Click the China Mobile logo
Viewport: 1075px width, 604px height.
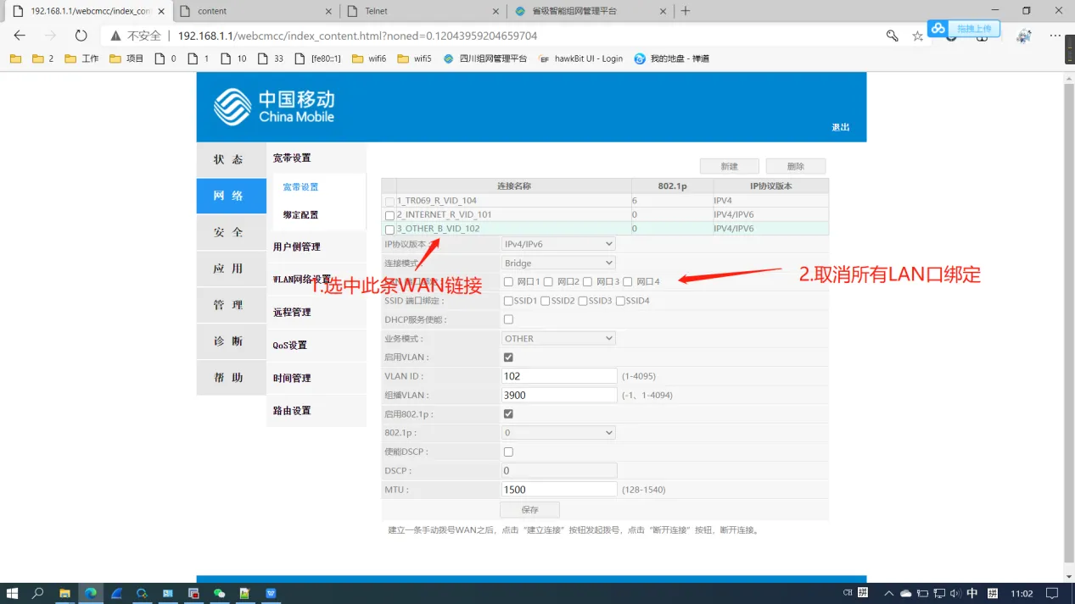pos(274,107)
